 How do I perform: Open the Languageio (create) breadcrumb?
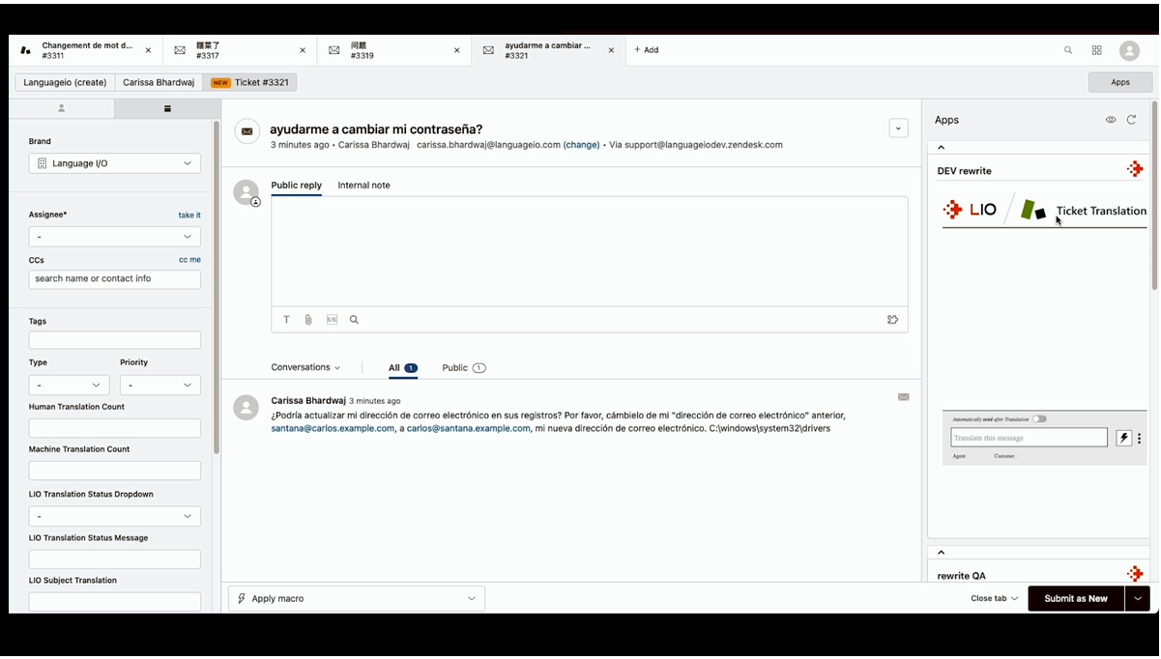pos(65,82)
